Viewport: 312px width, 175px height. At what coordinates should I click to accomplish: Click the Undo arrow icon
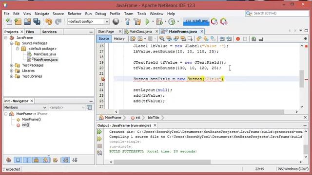point(49,21)
